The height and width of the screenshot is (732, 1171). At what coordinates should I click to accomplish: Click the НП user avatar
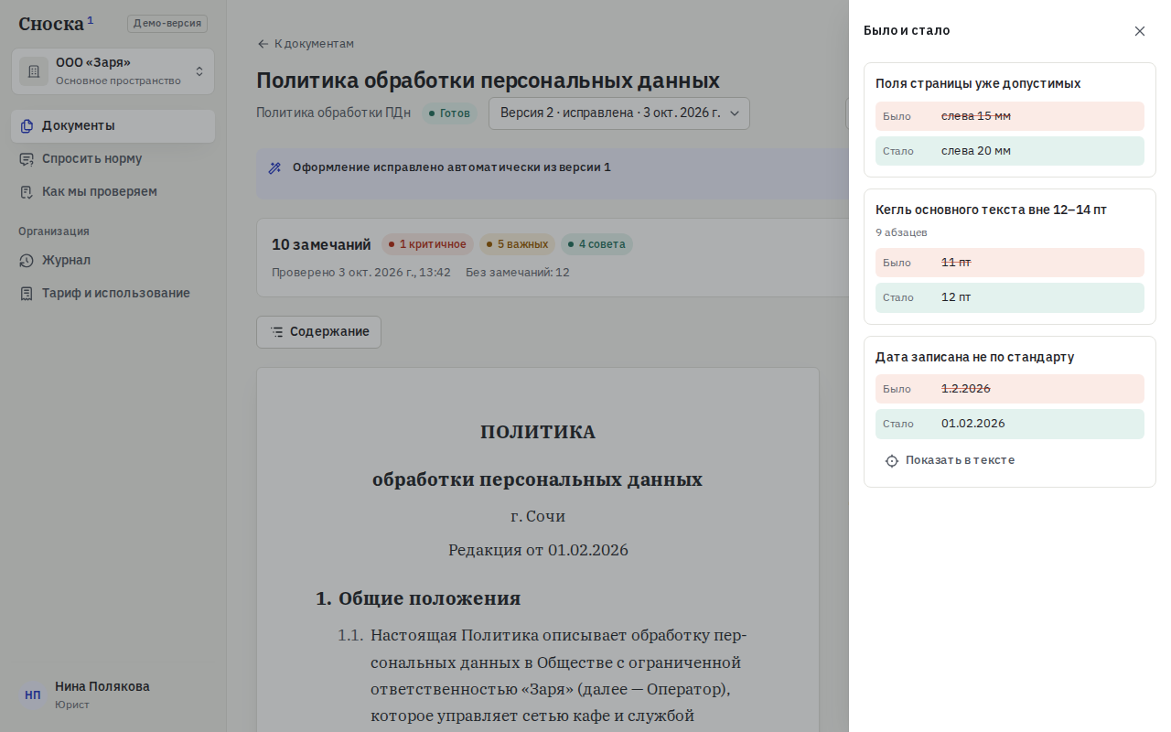pyautogui.click(x=33, y=694)
